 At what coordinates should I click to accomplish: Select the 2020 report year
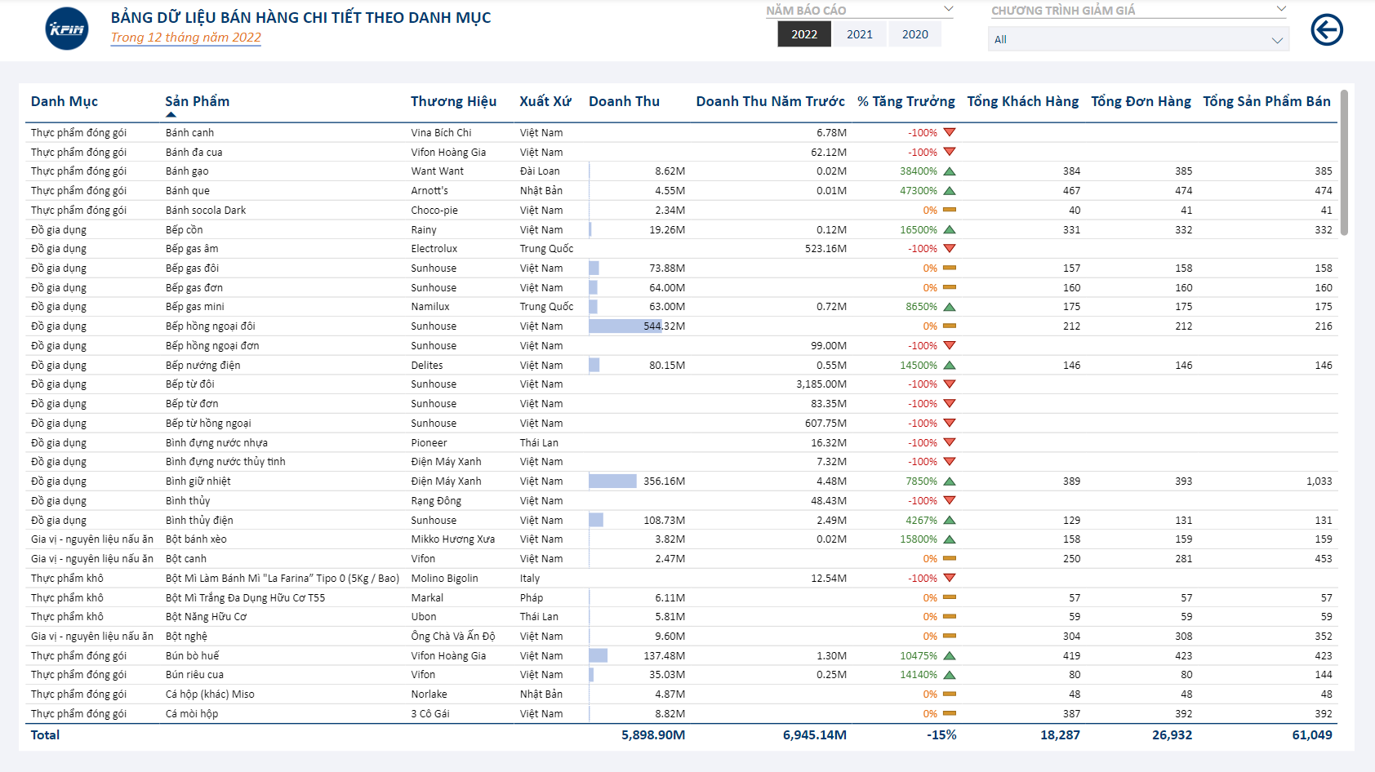pos(915,34)
